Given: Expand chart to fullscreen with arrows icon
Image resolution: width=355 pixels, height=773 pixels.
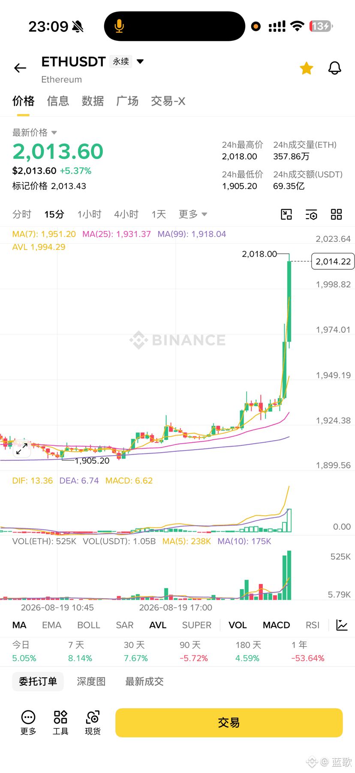Looking at the screenshot, I should pos(22,449).
